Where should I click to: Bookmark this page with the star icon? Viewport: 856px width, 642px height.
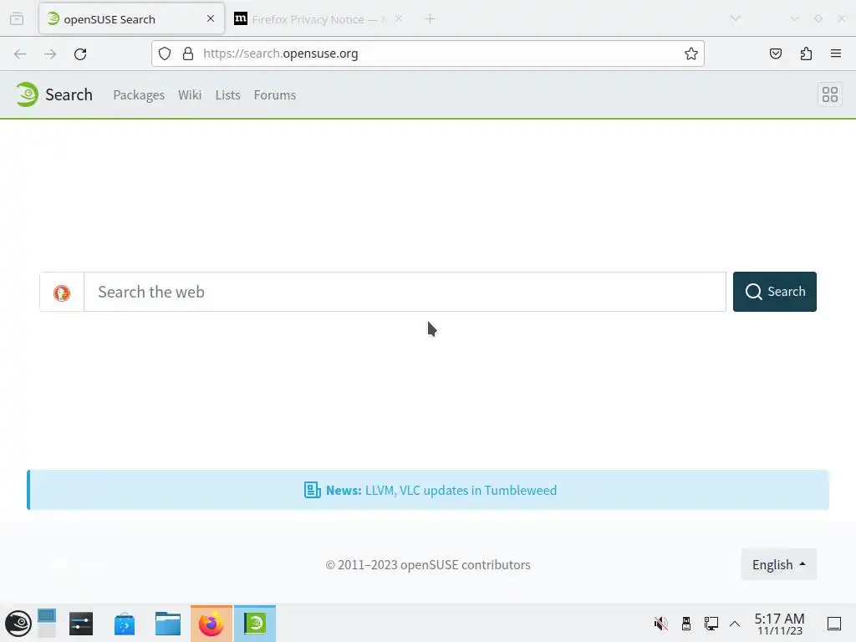(691, 53)
